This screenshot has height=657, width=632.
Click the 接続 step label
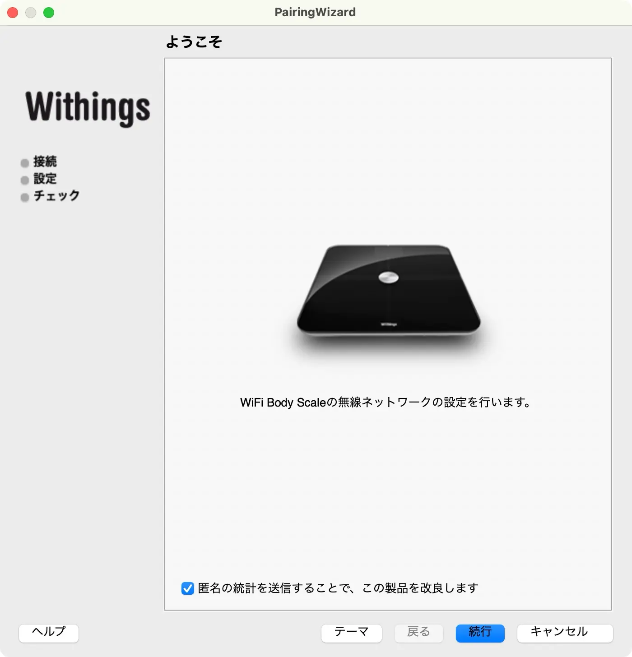tap(45, 162)
